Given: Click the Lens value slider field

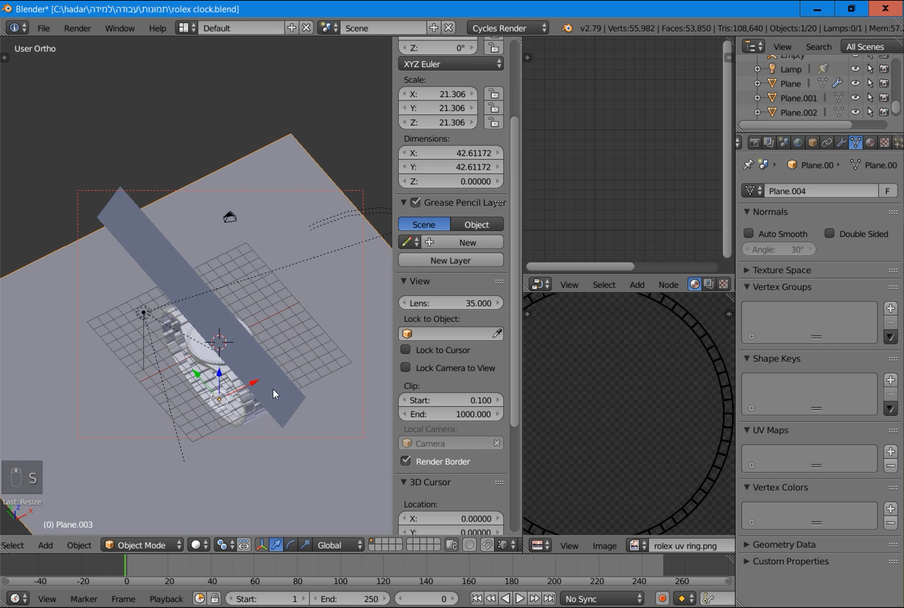Looking at the screenshot, I should [451, 303].
